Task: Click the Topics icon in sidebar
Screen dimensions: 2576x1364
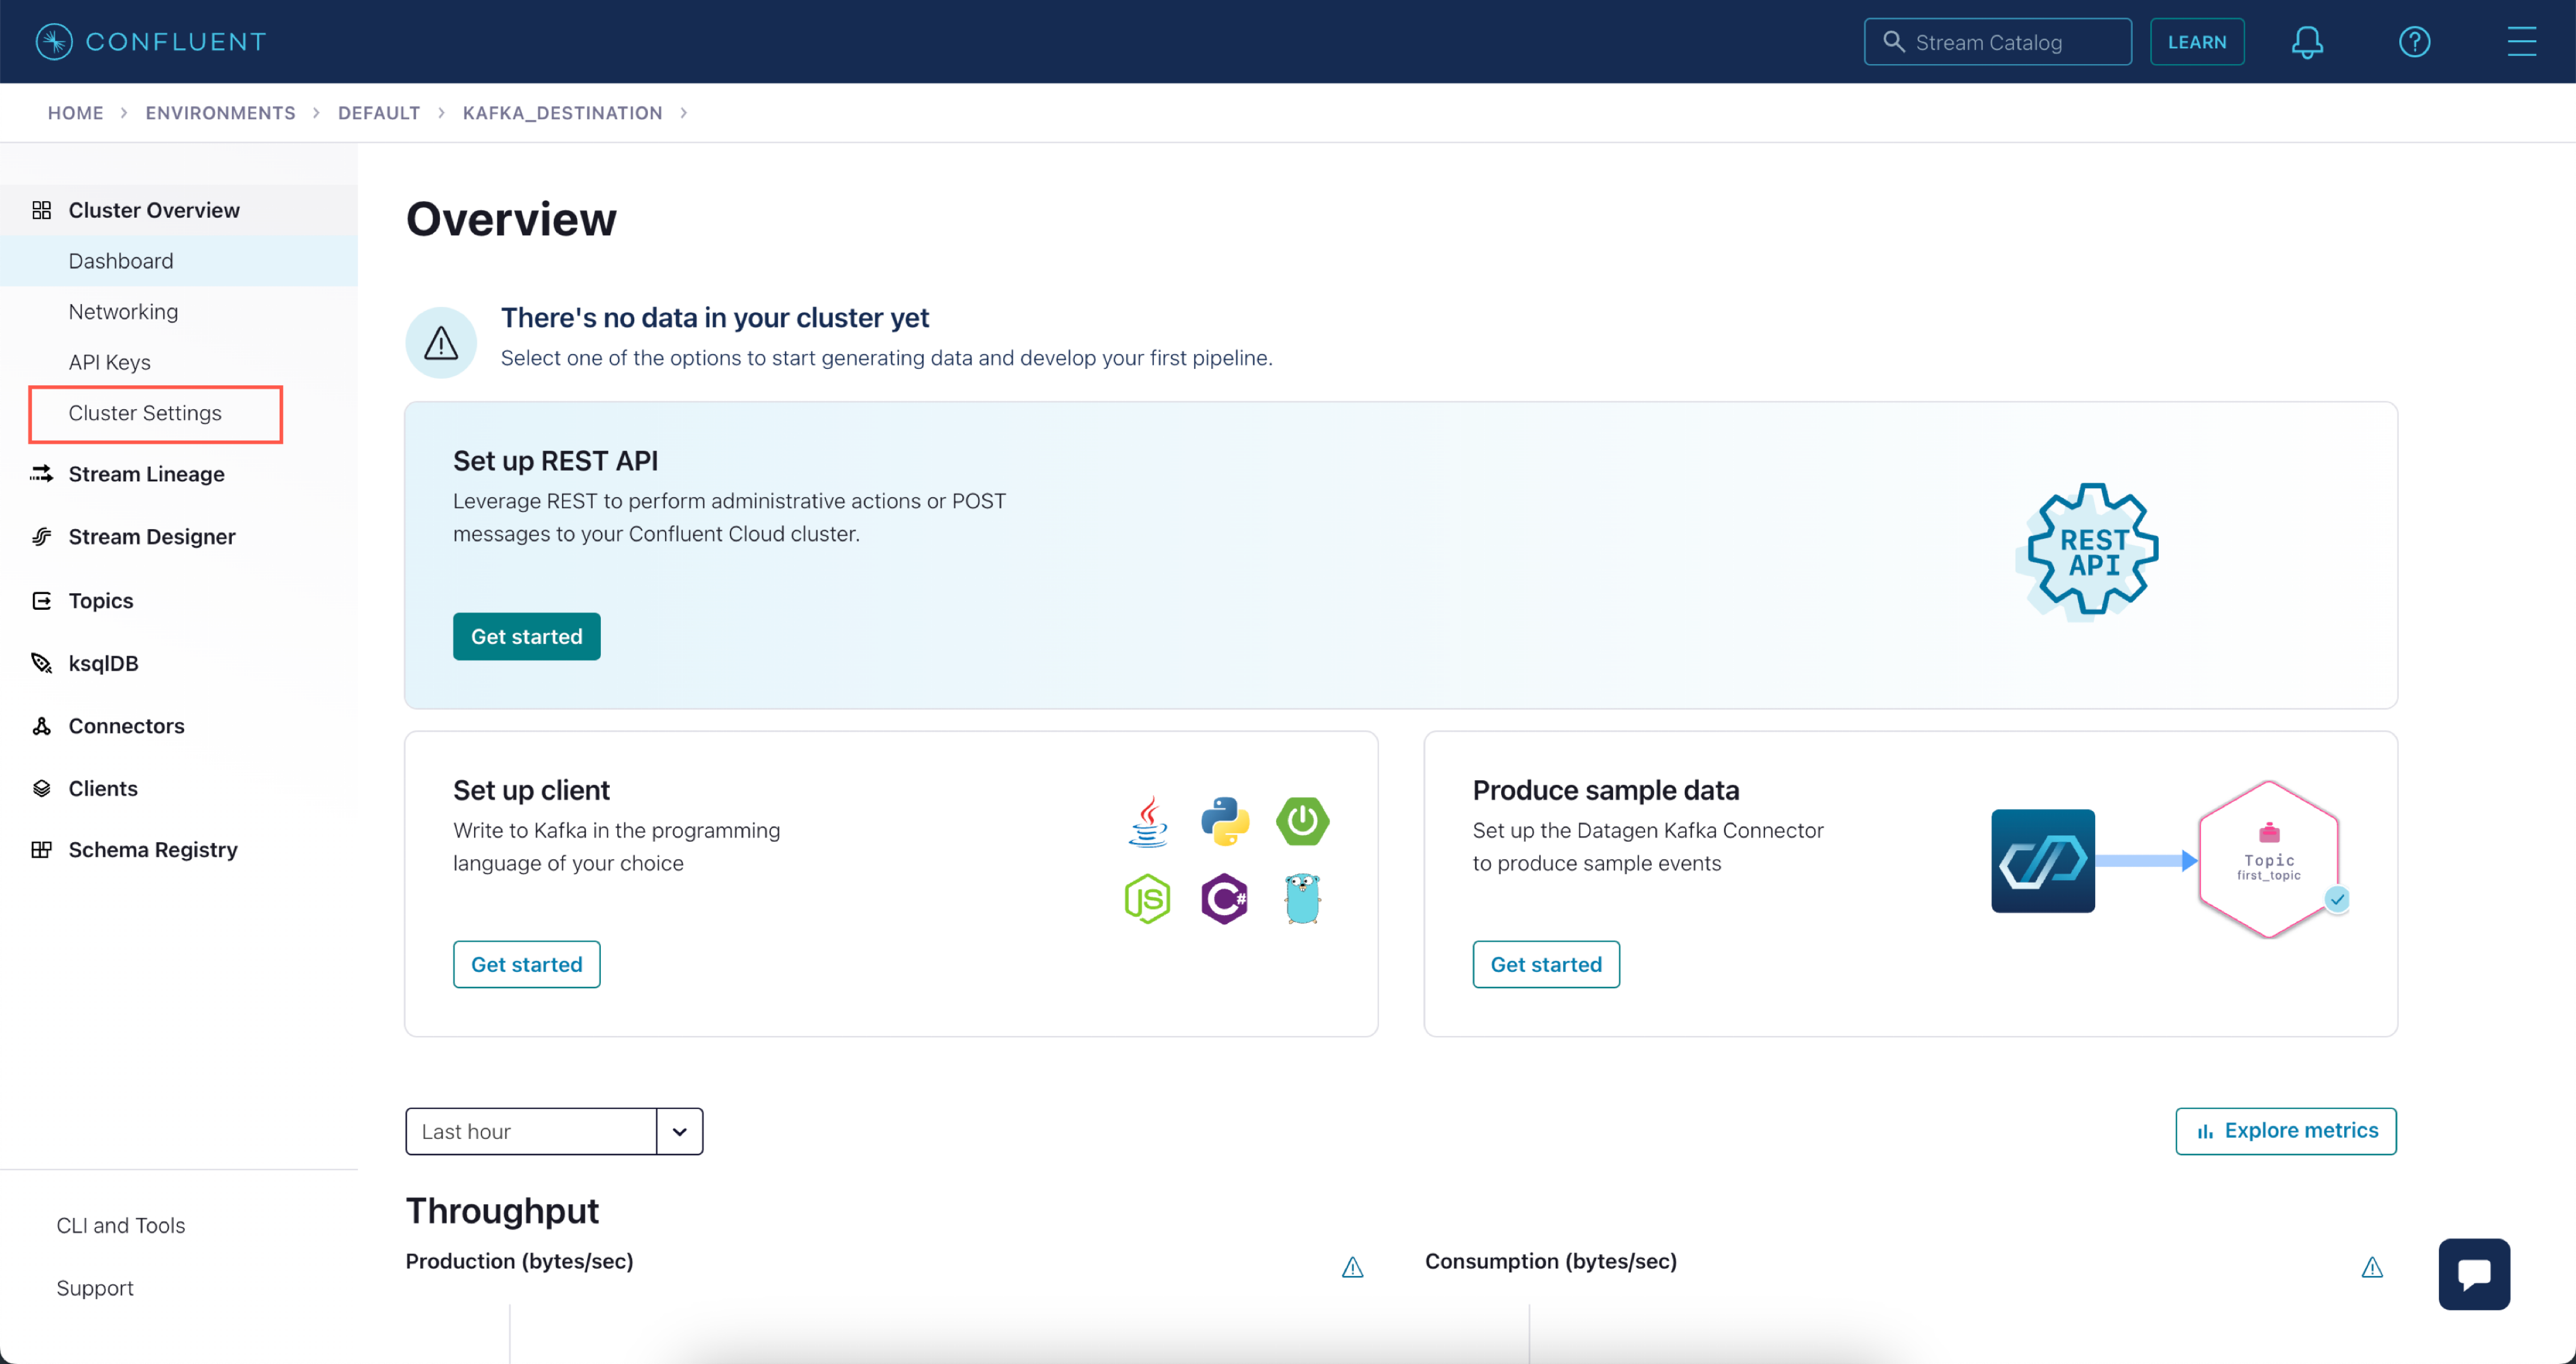Action: [41, 600]
